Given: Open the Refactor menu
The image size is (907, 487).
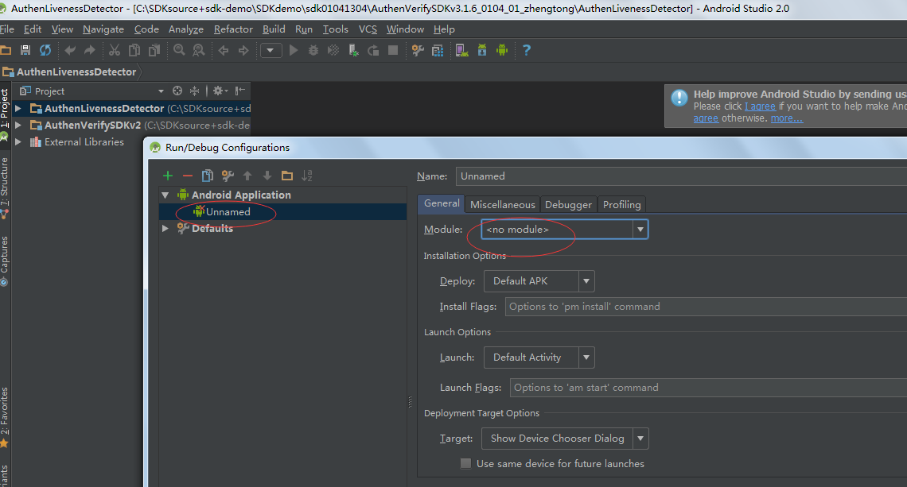Looking at the screenshot, I should (x=233, y=29).
